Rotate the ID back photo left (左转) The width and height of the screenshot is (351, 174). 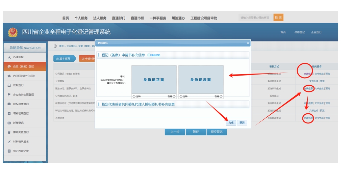183,96
